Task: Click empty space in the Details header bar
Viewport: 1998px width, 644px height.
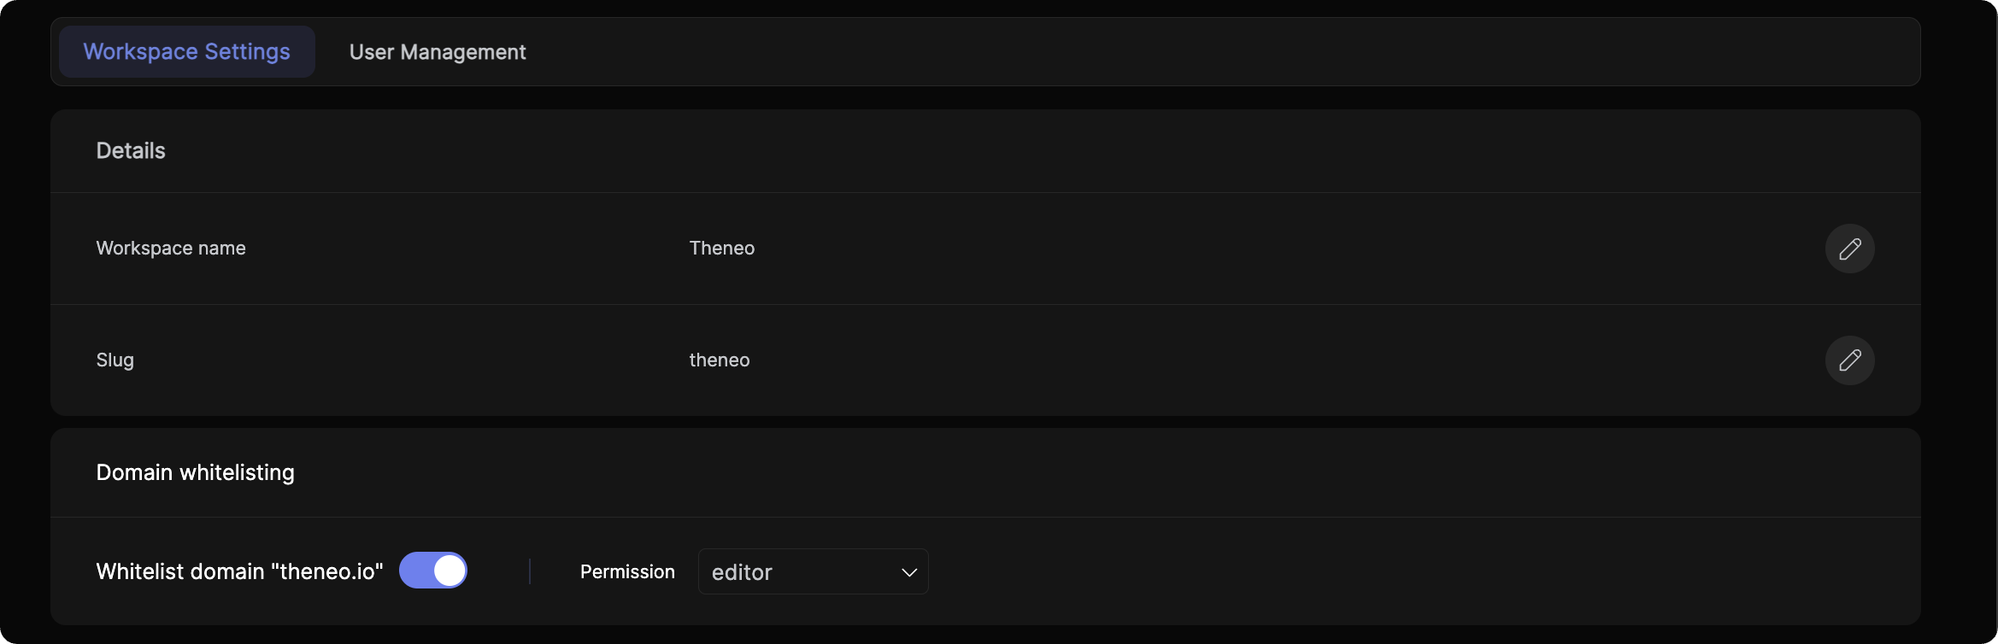Action: pyautogui.click(x=1025, y=151)
